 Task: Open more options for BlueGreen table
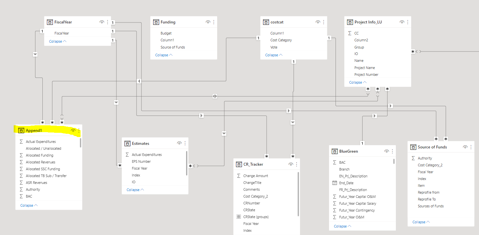tap(393, 151)
